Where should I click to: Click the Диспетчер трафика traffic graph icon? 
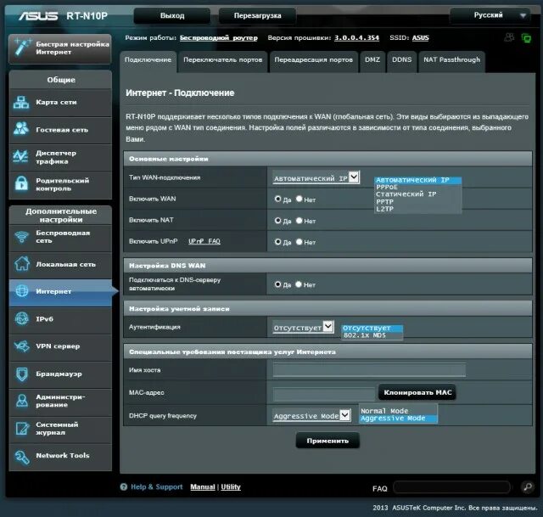point(20,156)
